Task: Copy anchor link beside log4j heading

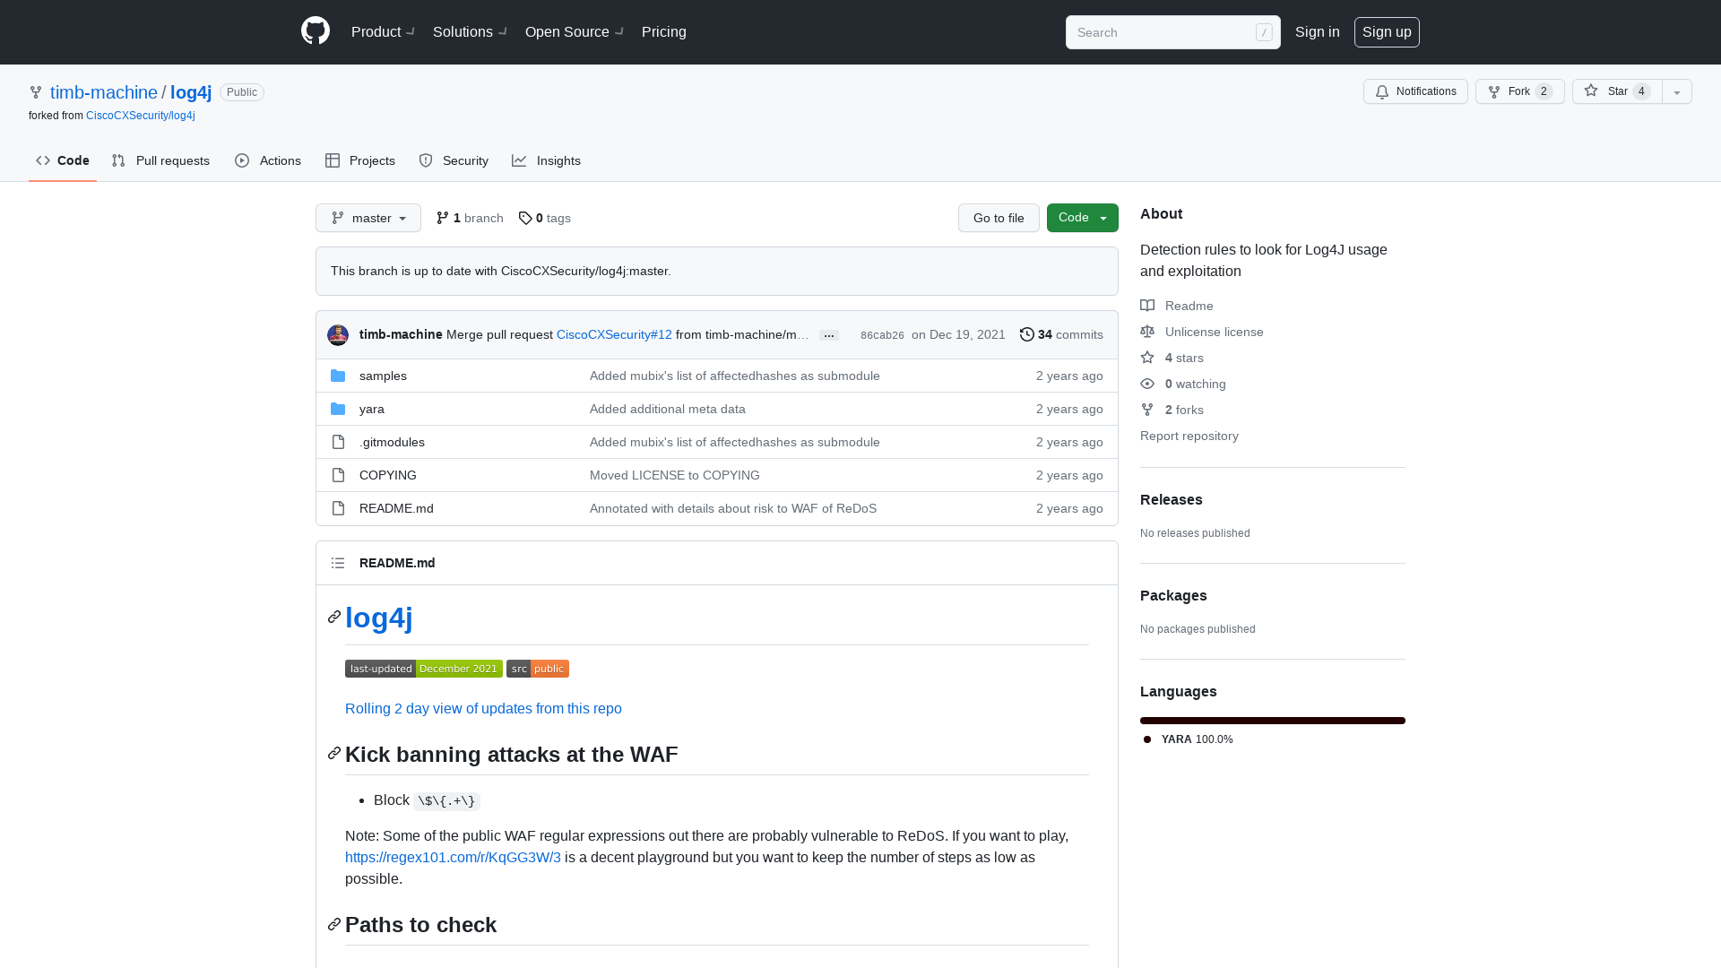Action: [x=334, y=618]
